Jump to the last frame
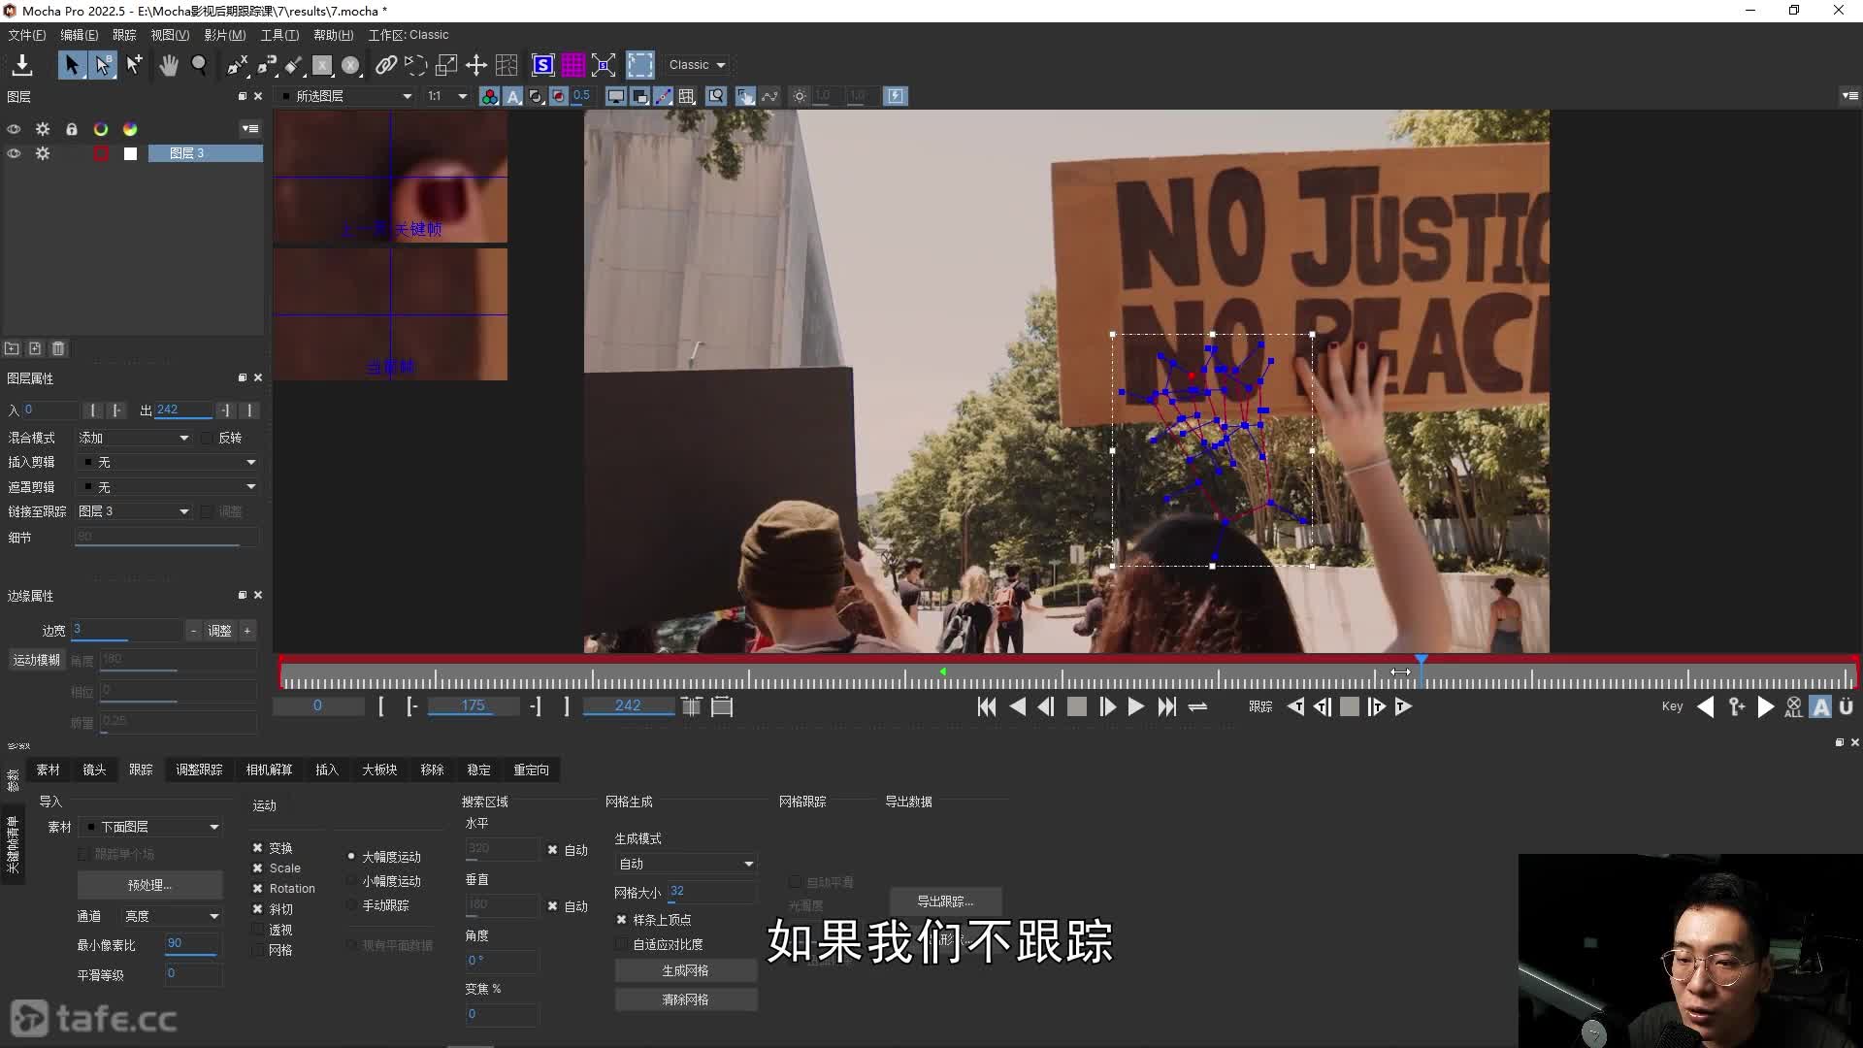Screen dimensions: 1863x1048 [x=1167, y=706]
